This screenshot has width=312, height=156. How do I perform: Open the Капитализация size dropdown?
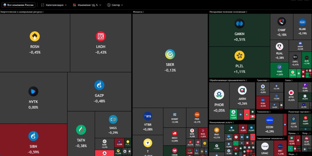[54, 5]
